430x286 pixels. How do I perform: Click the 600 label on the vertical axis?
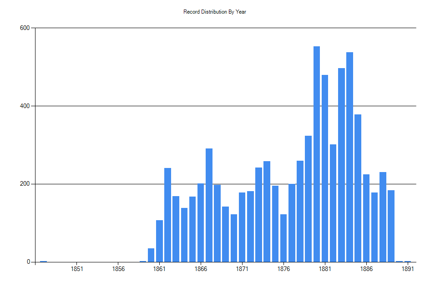(x=25, y=28)
